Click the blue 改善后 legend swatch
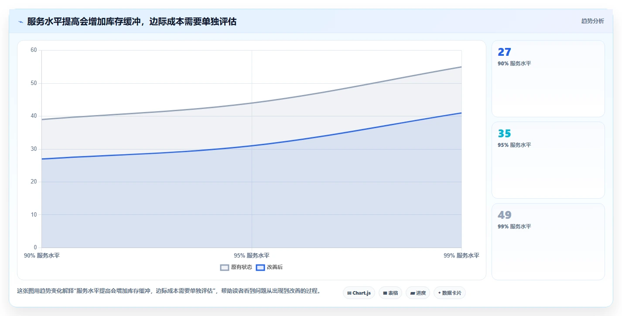Screen dimensions: 622x316 pyautogui.click(x=260, y=267)
